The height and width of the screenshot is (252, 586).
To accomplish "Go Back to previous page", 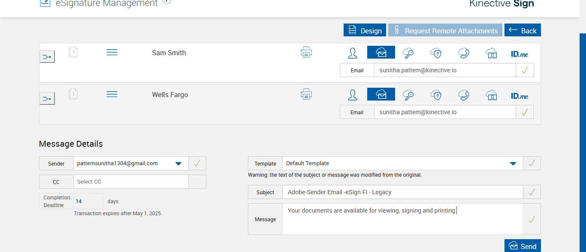I will coord(523,30).
